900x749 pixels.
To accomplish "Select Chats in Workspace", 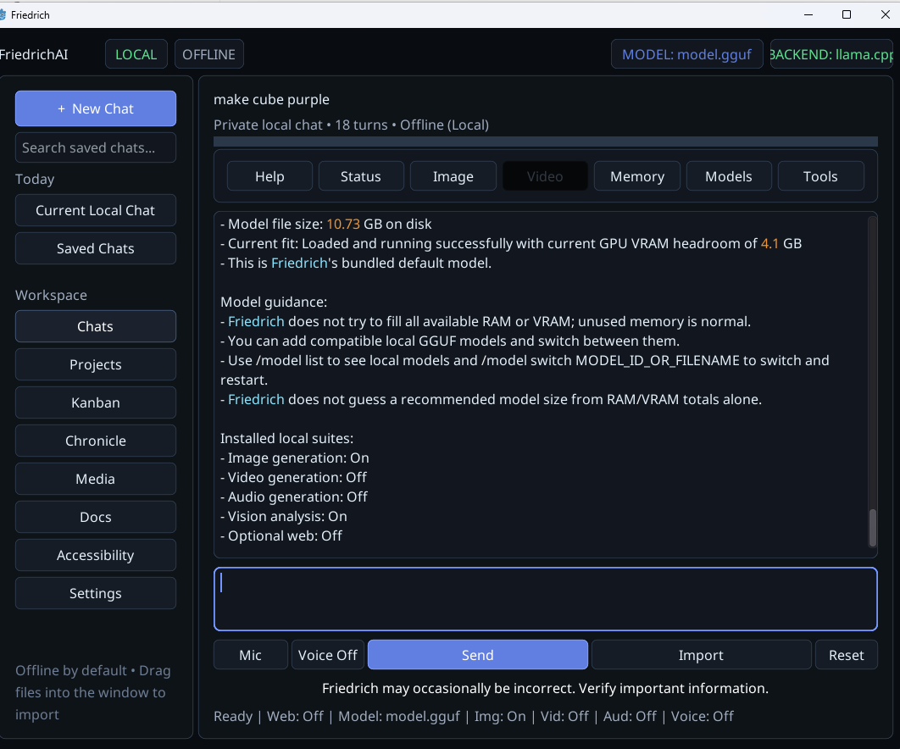I will click(x=95, y=326).
